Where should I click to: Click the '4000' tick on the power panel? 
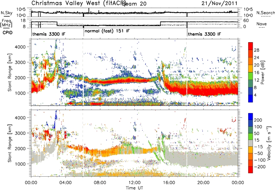click(x=20, y=47)
